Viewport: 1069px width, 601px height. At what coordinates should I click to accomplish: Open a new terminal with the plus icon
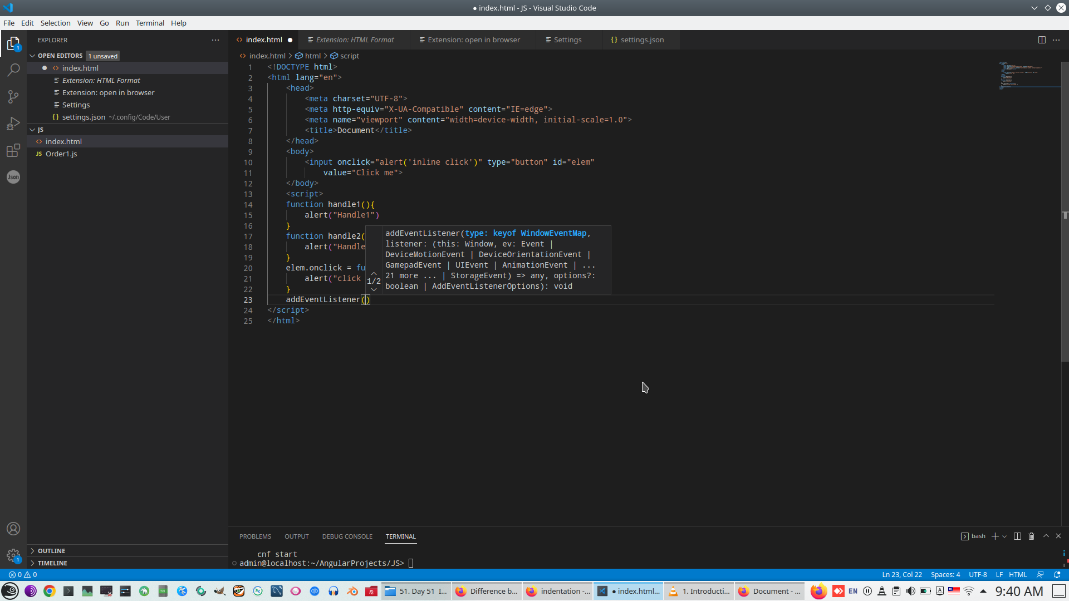(996, 536)
